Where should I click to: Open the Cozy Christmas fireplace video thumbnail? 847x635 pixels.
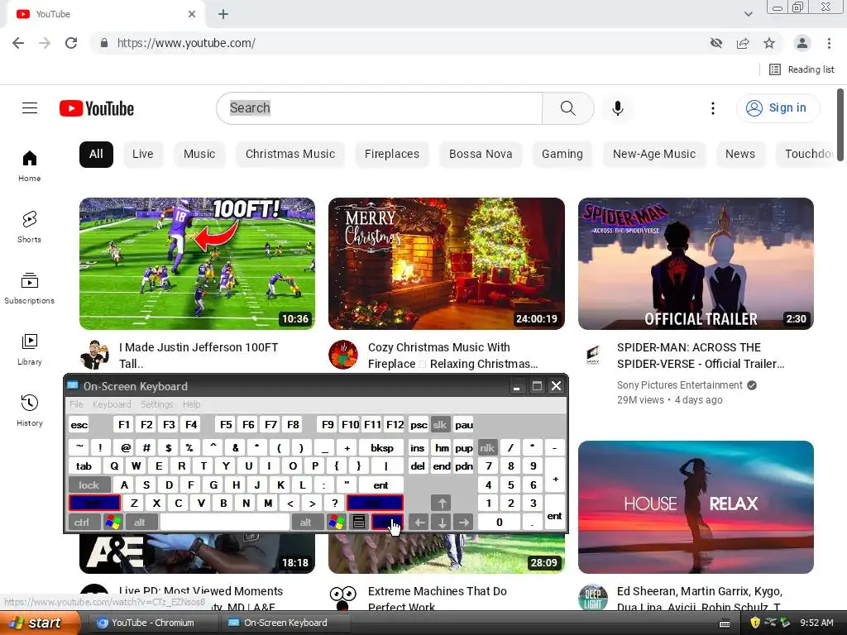point(446,264)
